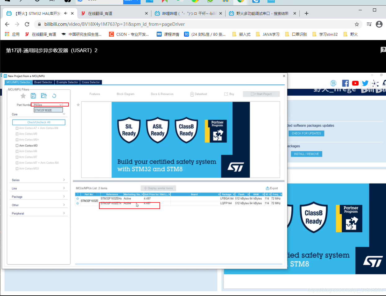Open the Chrome profile avatar icon
This screenshot has height=296, width=386.
click(379, 24)
